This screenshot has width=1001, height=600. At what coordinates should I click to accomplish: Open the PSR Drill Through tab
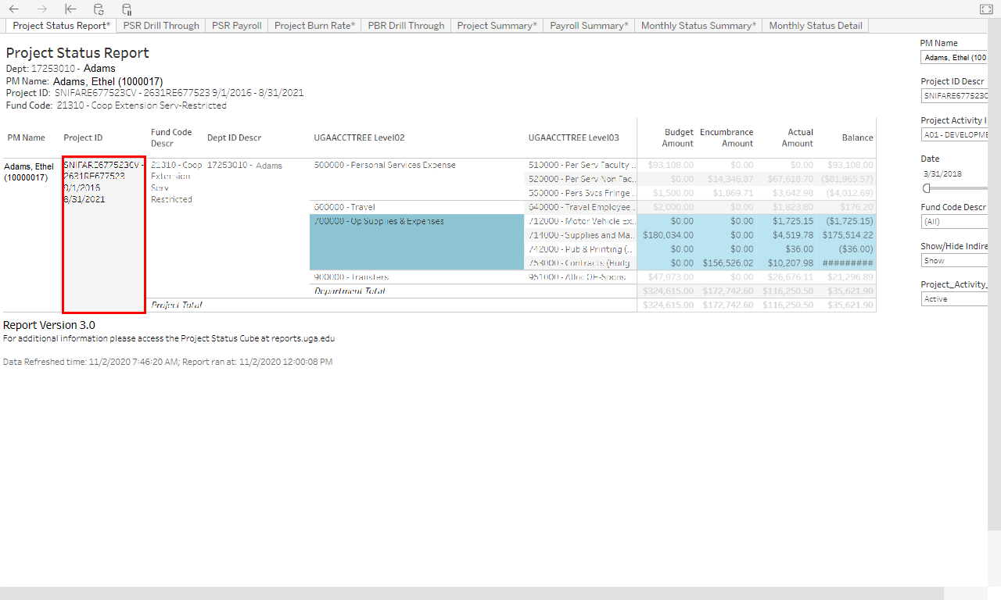[x=161, y=26]
